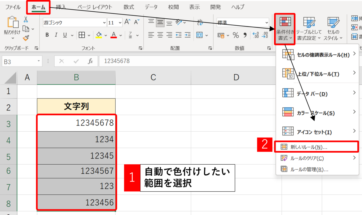The image size is (362, 215).
Task: Click the yellow fill color button
Action: click(99, 35)
